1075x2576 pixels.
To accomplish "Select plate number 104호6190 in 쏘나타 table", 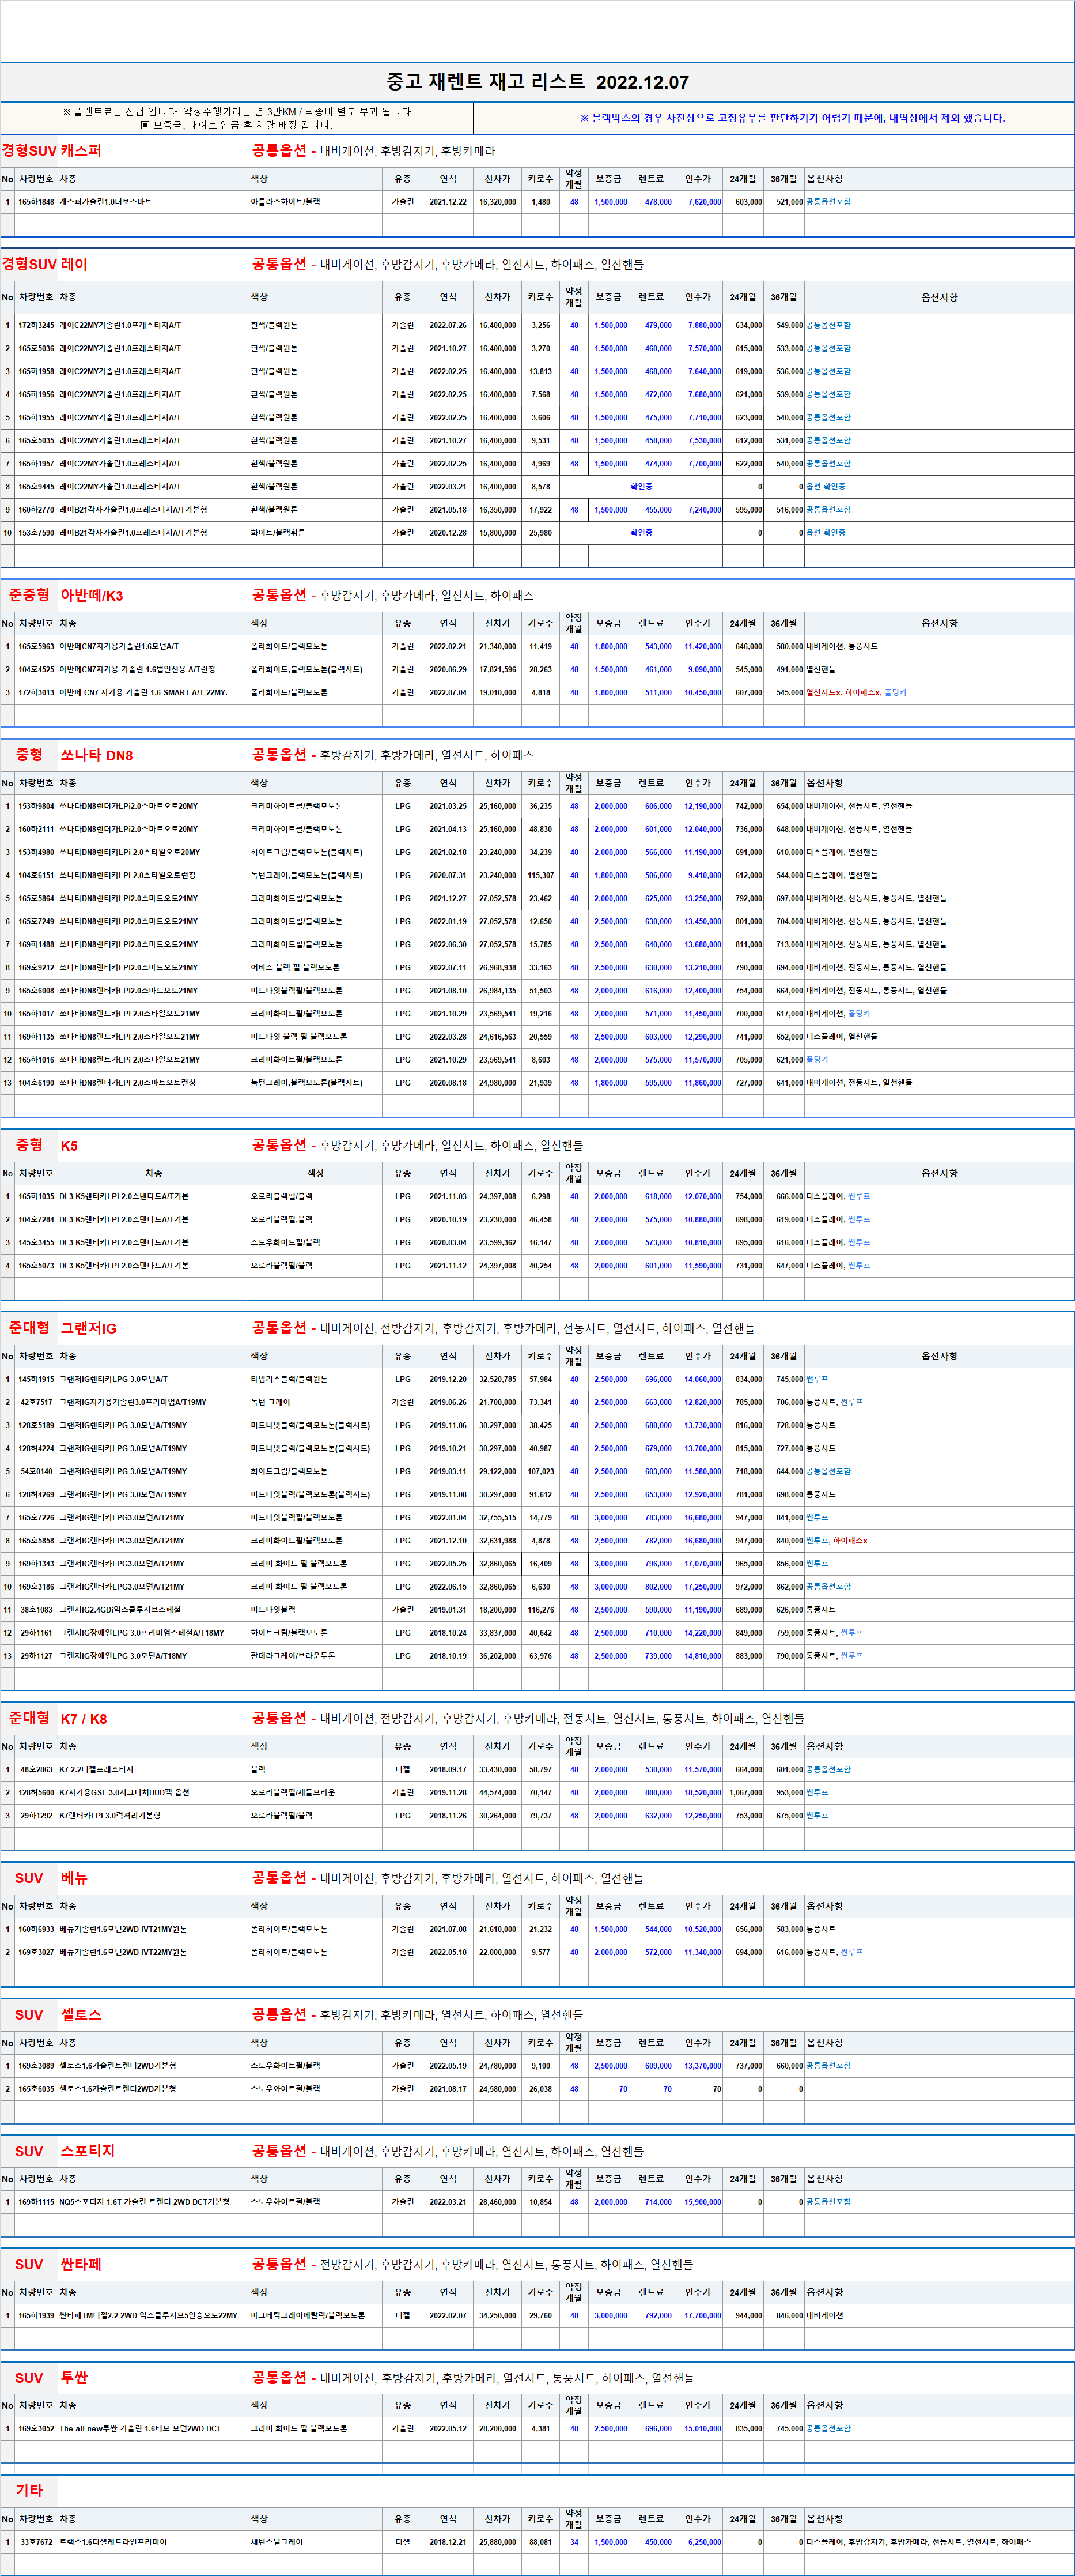I will [x=36, y=1083].
